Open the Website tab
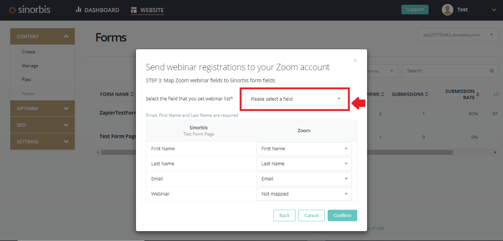Image resolution: width=503 pixels, height=241 pixels. pos(148,10)
